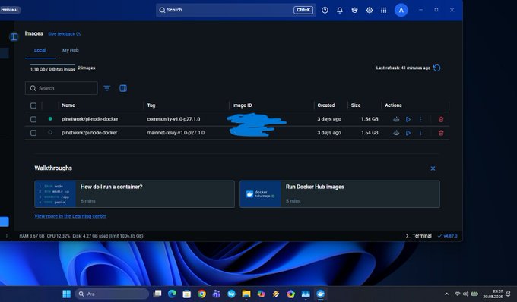Open the apps grid icon
The width and height of the screenshot is (517, 302).
(x=383, y=10)
